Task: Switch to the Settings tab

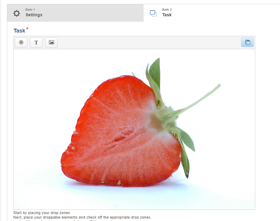Action: tap(34, 15)
